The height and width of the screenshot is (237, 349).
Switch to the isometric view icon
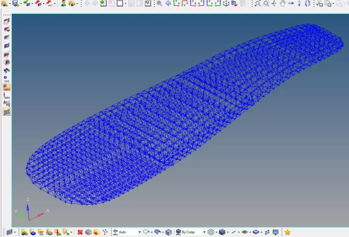pyautogui.click(x=226, y=4)
